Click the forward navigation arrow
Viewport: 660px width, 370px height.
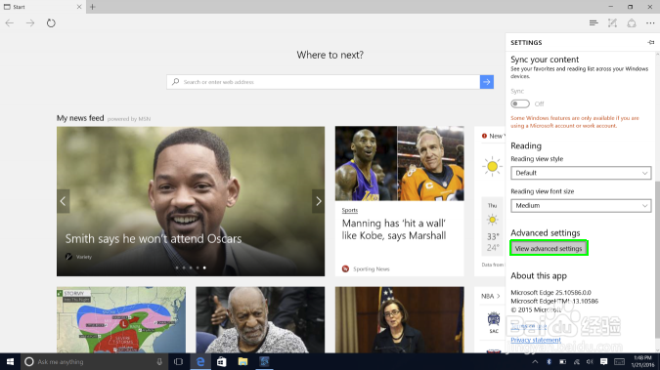click(x=30, y=23)
